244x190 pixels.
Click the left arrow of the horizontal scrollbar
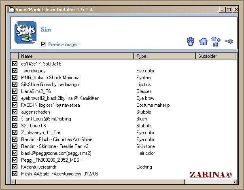pos(13,182)
